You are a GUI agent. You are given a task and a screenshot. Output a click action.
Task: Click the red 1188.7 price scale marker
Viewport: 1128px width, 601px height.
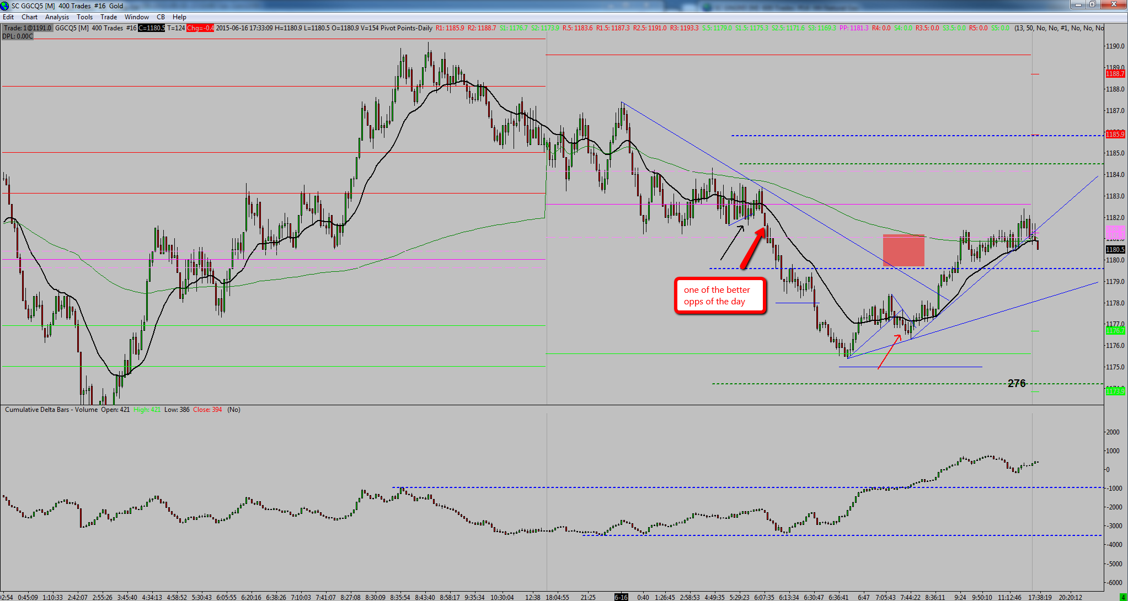[x=1115, y=74]
